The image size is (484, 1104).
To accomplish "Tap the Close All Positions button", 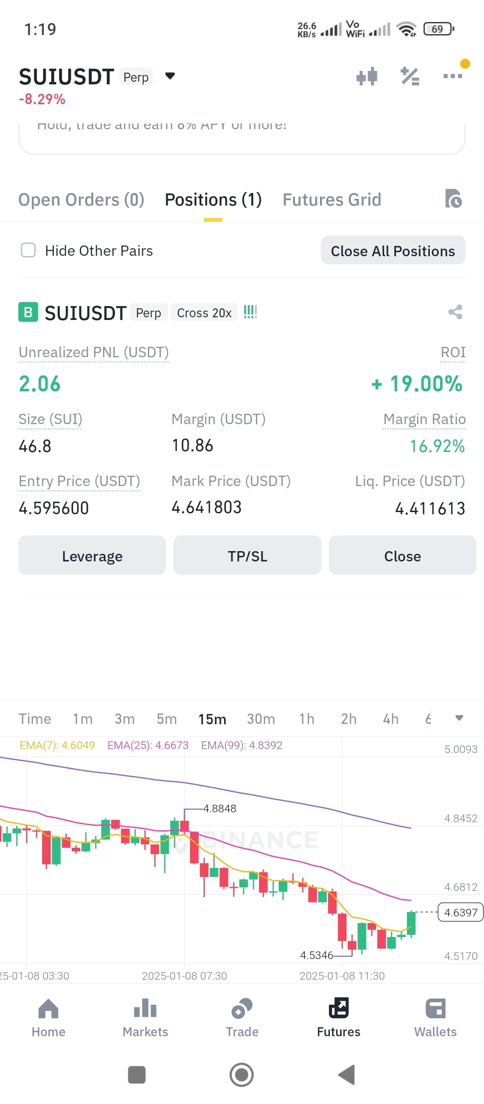I will (x=393, y=250).
